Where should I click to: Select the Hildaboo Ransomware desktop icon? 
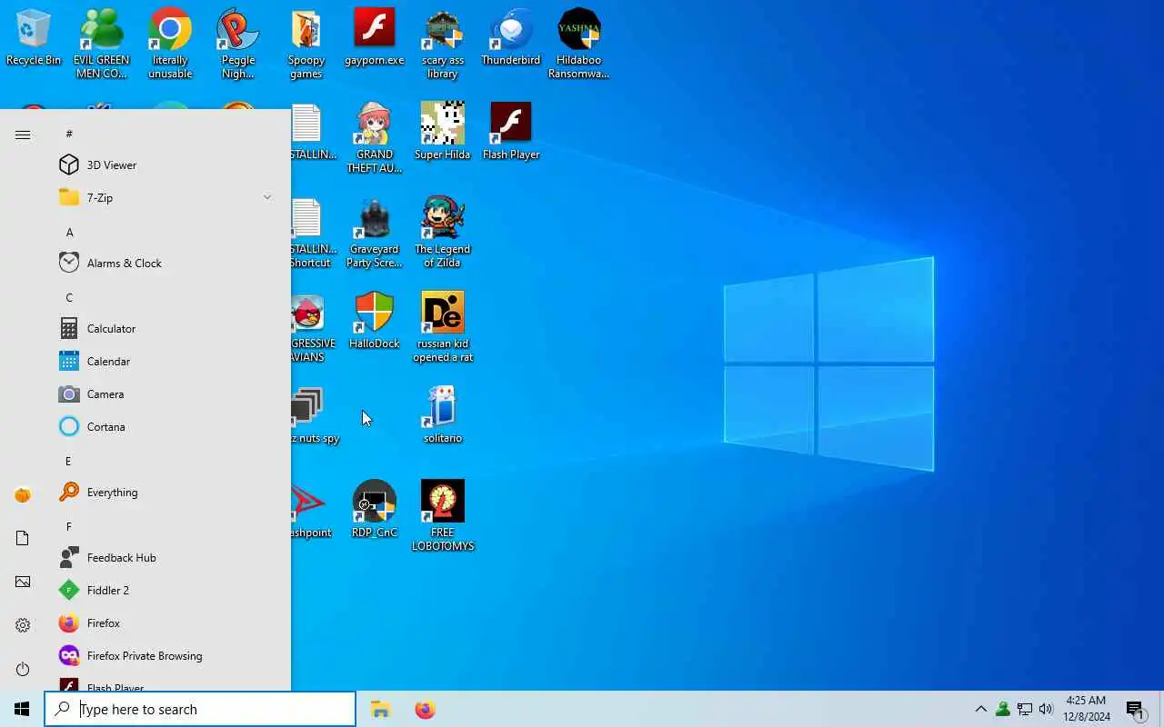pyautogui.click(x=579, y=44)
